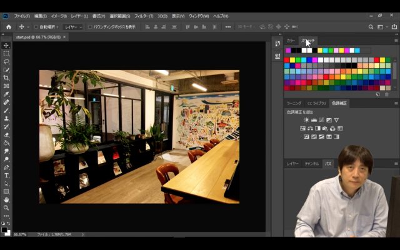The height and width of the screenshot is (250, 400).
Task: Swap foreground and background colors
Action: 9,224
